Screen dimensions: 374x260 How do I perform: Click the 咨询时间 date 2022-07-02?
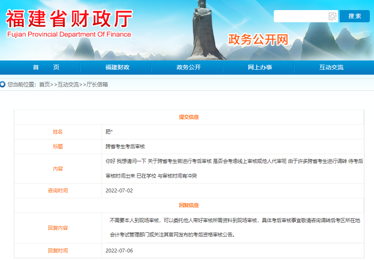(118, 190)
